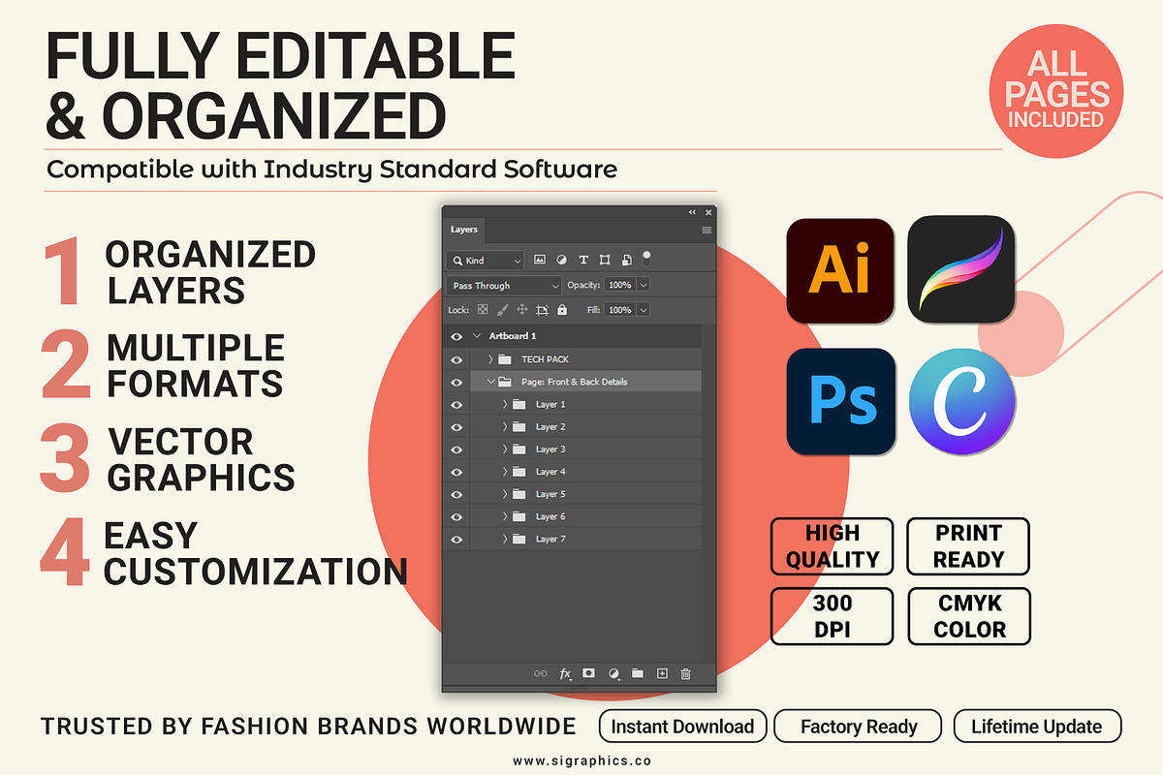This screenshot has width=1163, height=775.
Task: Click Lock position move icon
Action: (521, 310)
